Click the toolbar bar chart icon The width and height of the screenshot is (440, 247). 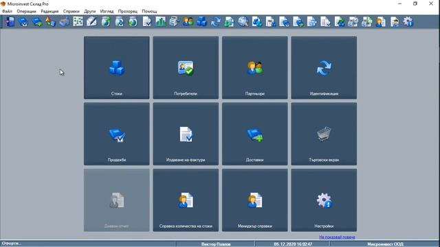coord(160,21)
